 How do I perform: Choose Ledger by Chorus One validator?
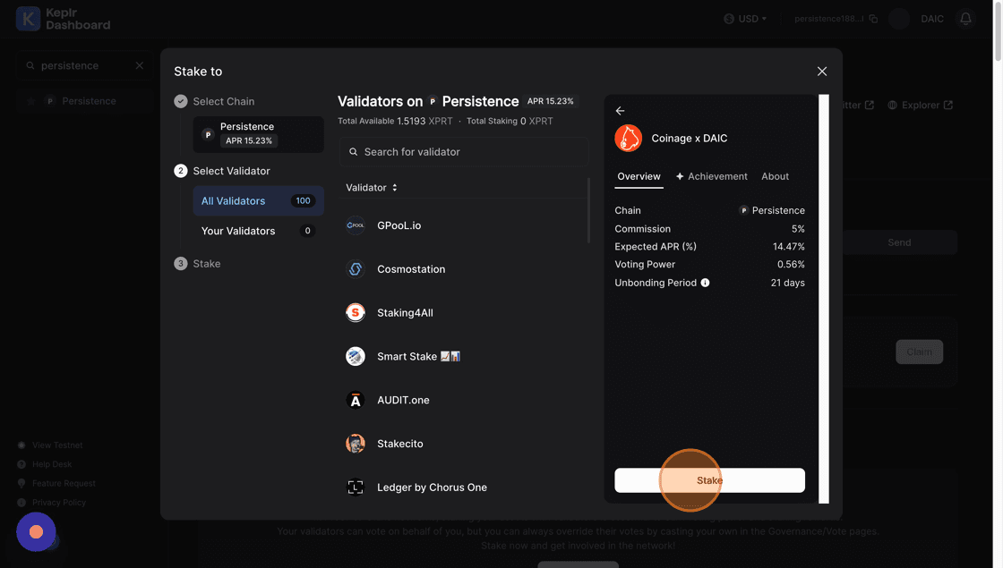pyautogui.click(x=432, y=487)
